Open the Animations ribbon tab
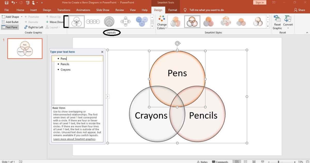Screen dimensions: 310x163 pyautogui.click(x=83, y=10)
